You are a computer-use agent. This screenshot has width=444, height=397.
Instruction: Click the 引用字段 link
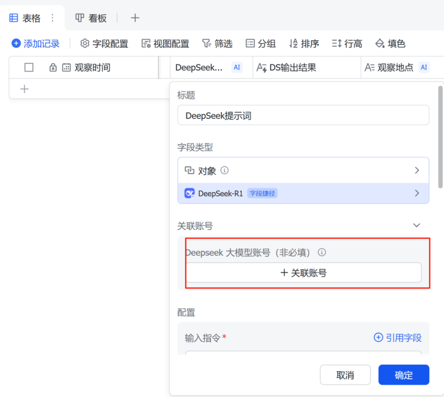(398, 338)
